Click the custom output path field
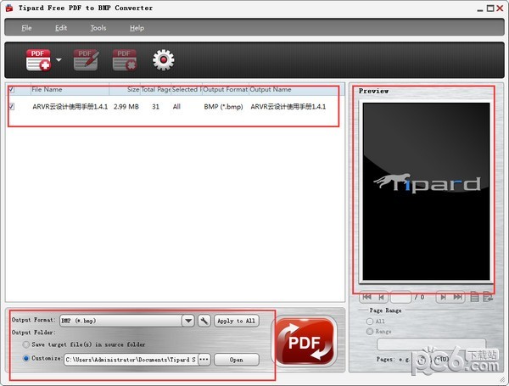The width and height of the screenshot is (509, 386). [131, 360]
